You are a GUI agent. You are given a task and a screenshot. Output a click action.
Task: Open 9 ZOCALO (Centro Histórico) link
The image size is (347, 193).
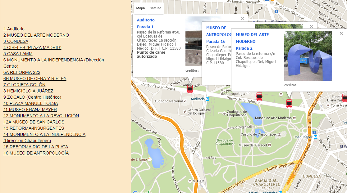(32, 97)
